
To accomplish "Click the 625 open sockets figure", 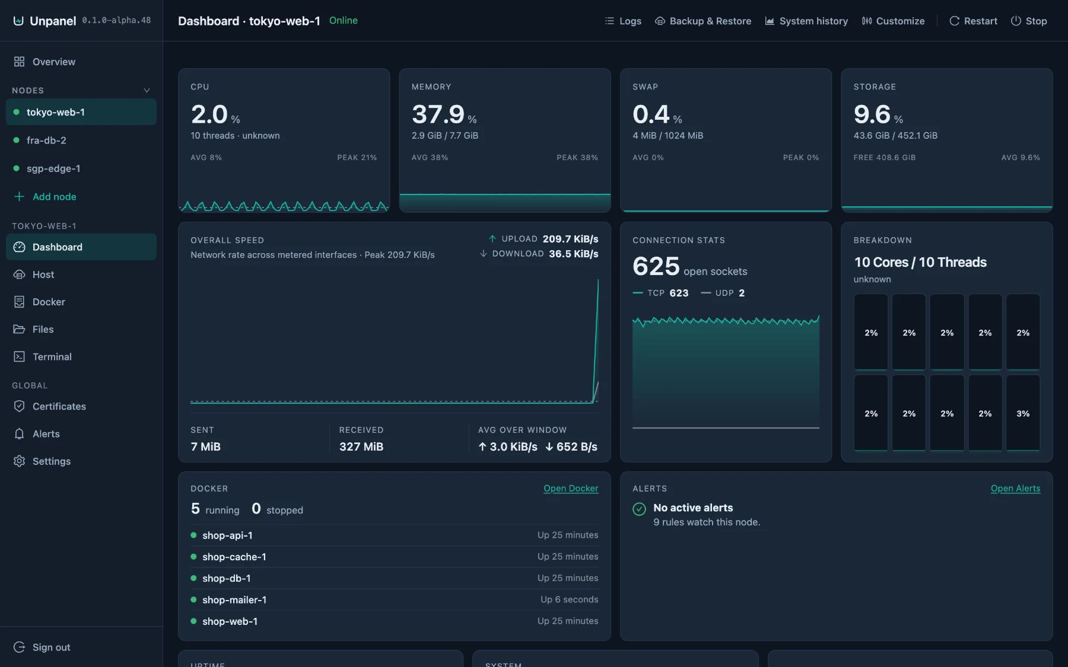I will coord(689,266).
